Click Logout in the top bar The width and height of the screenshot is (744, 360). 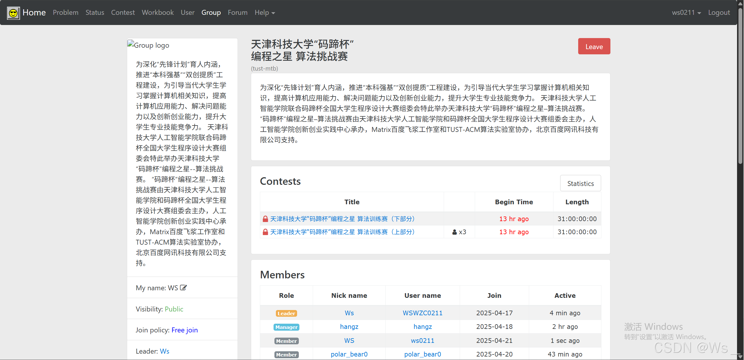pyautogui.click(x=719, y=12)
